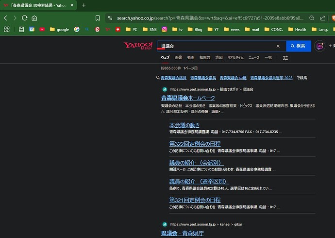Go back to the previous page
Image resolution: width=335 pixels, height=238 pixels.
[x=6, y=18]
